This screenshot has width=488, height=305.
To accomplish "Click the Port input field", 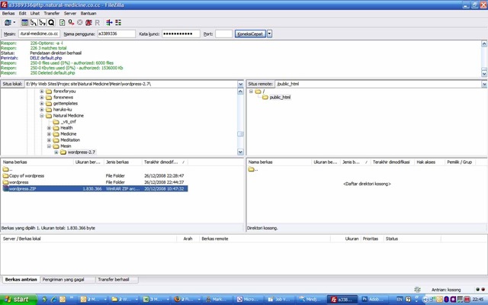I will (x=223, y=34).
